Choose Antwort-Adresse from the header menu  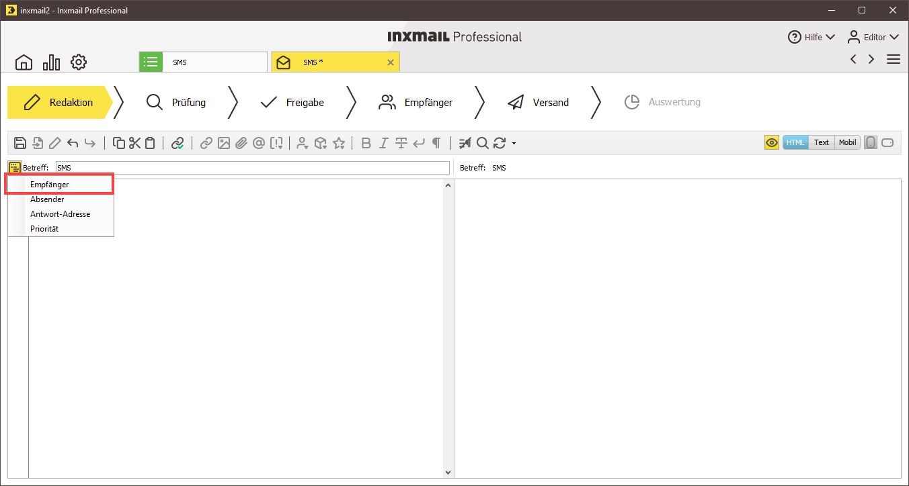pos(60,214)
